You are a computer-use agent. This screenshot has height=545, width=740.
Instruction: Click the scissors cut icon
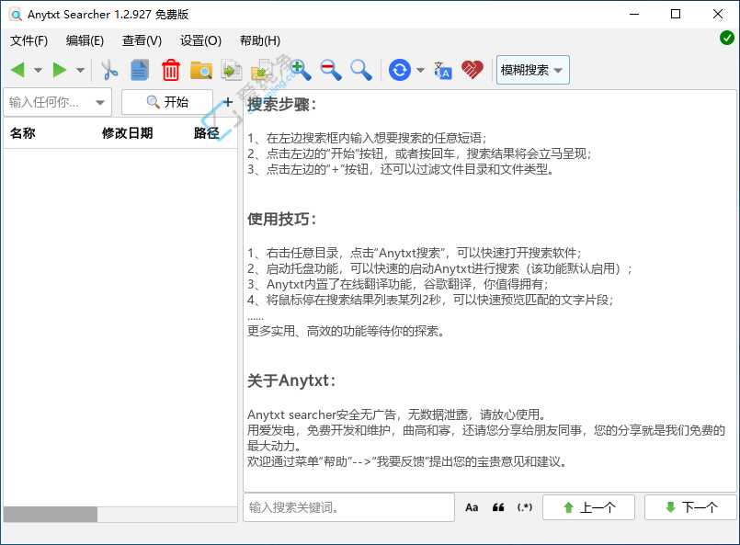coord(109,70)
